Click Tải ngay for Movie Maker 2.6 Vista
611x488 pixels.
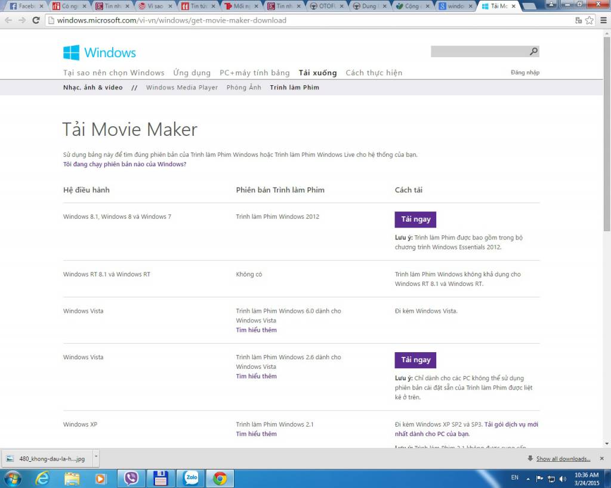[415, 360]
